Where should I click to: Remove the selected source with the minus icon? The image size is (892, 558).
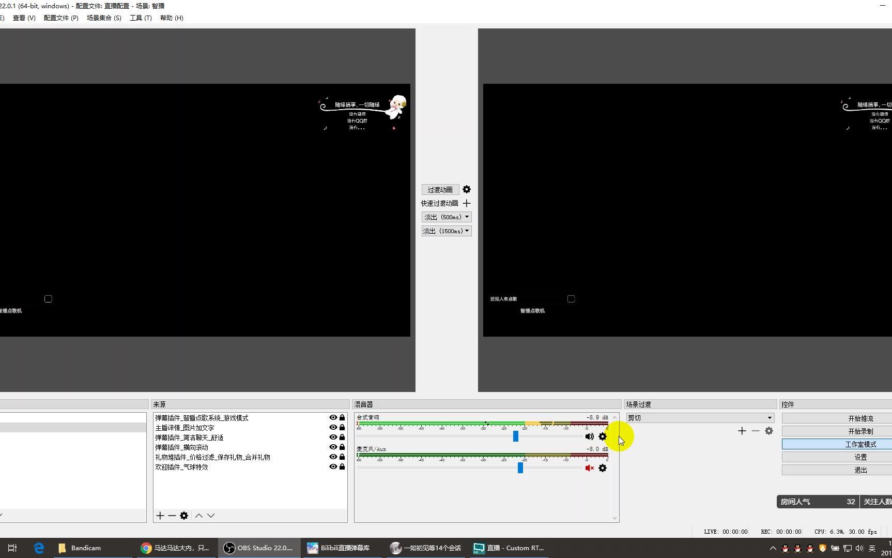point(172,516)
